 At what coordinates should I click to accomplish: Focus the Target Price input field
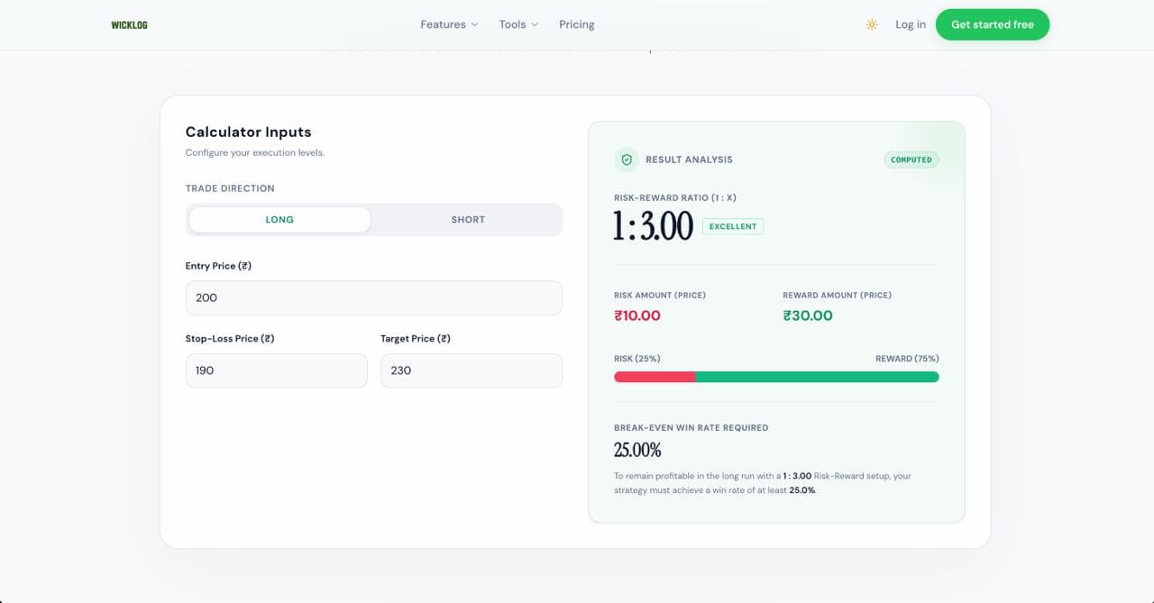click(472, 370)
